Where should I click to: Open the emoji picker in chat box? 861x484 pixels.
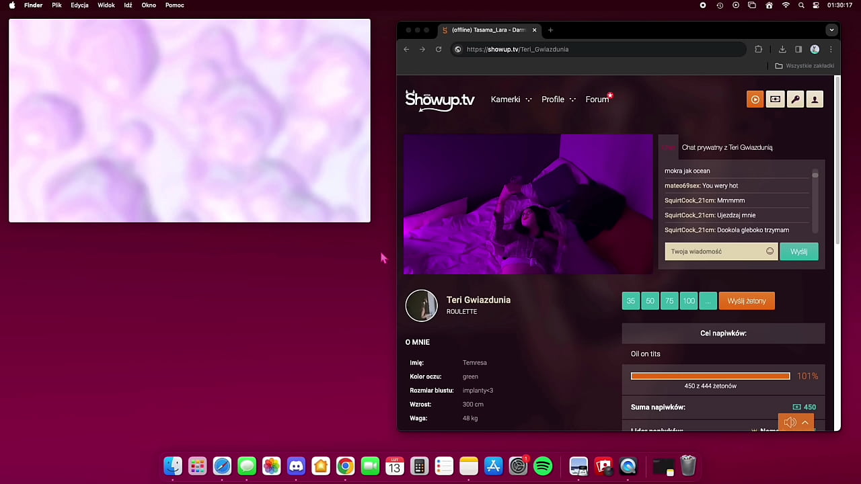[770, 251]
